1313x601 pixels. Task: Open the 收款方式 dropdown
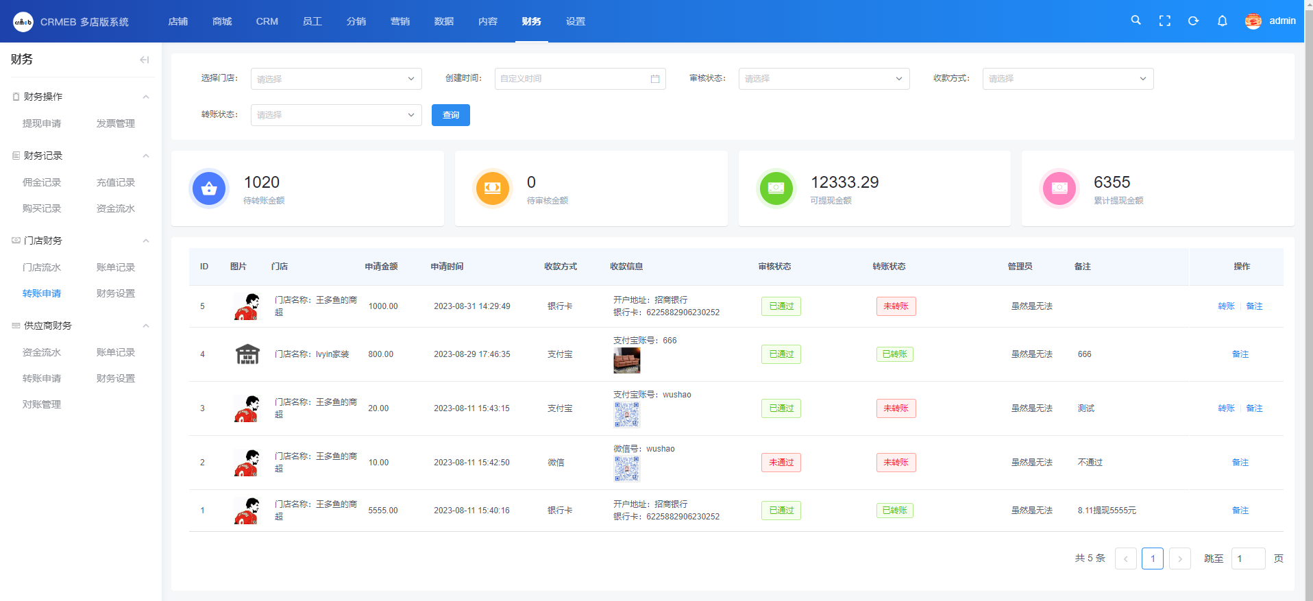1068,79
